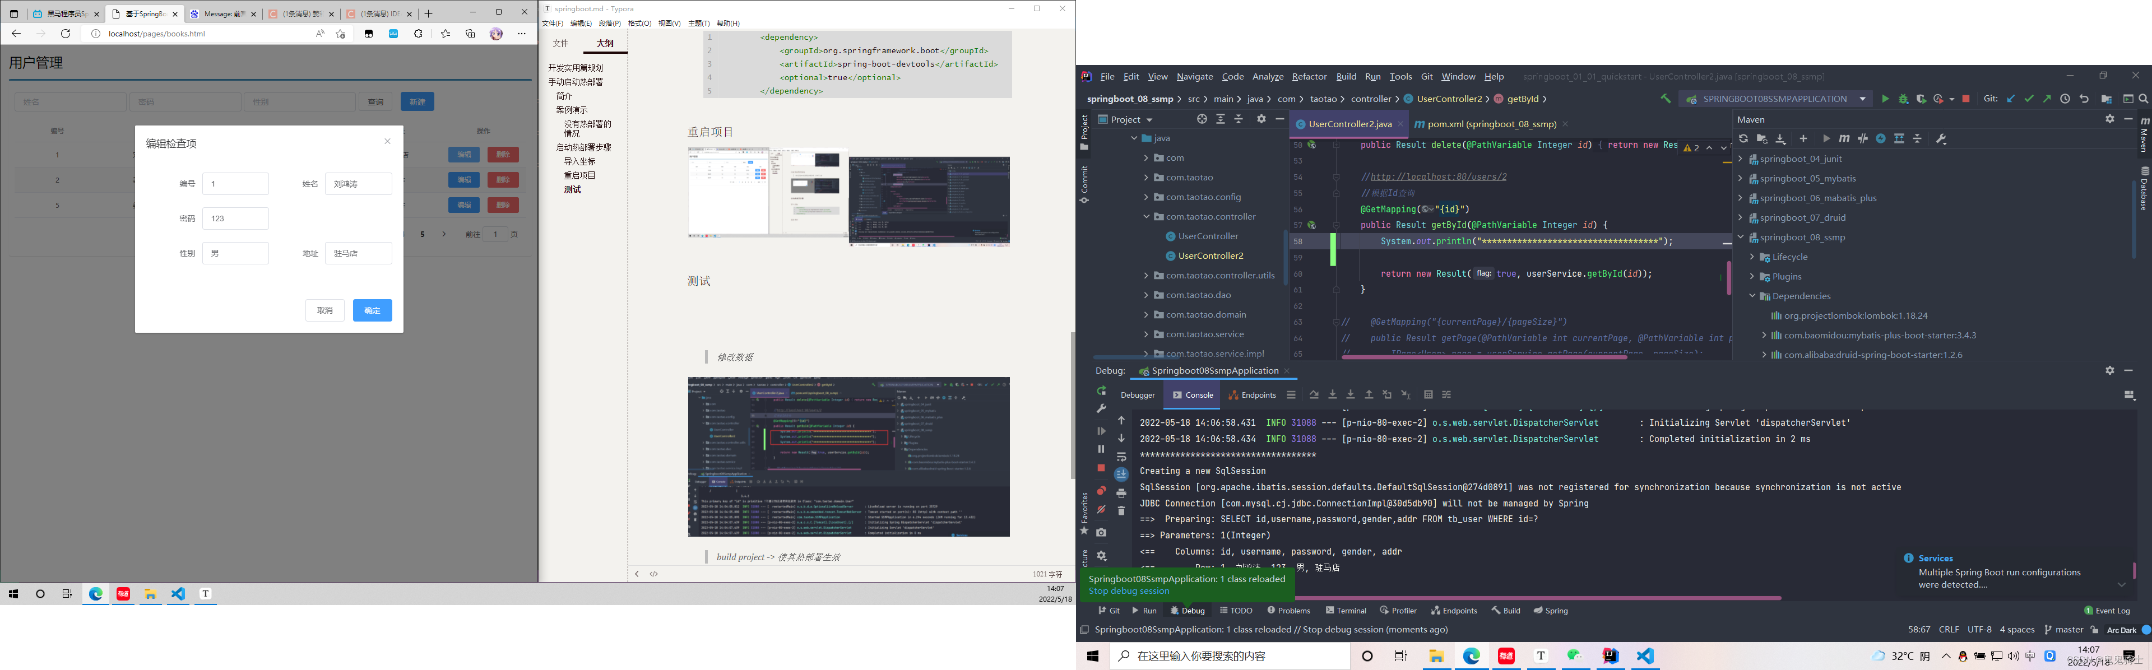Click Edge Extensions puzzle icon

tap(419, 34)
